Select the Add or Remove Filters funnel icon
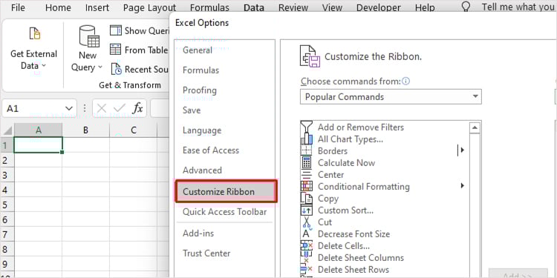557x278 pixels. [306, 127]
